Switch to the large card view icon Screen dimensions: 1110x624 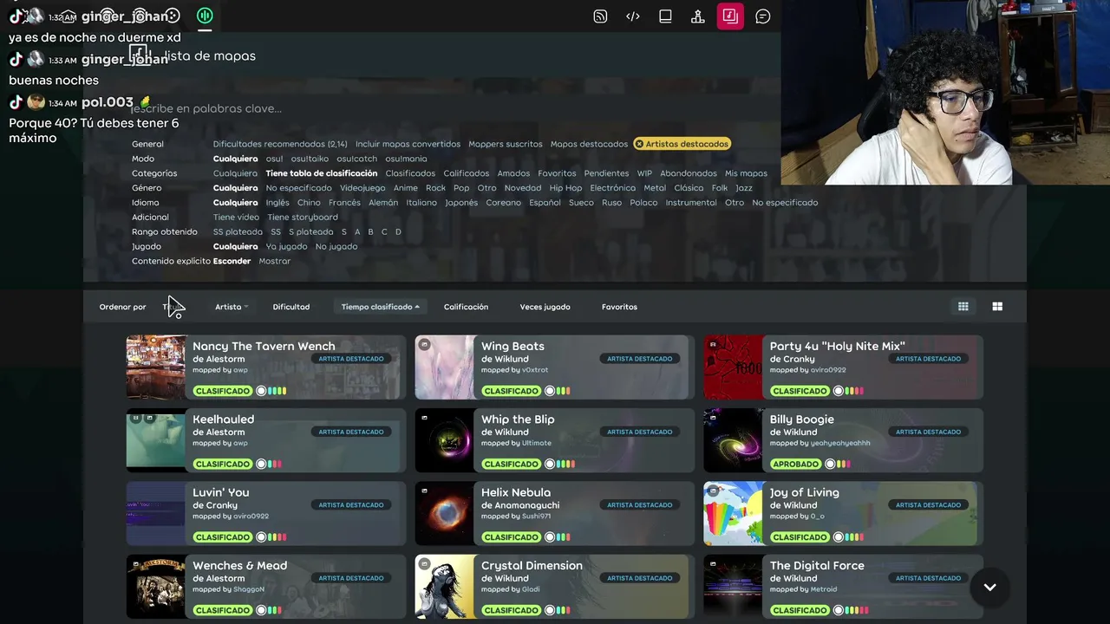pos(997,306)
